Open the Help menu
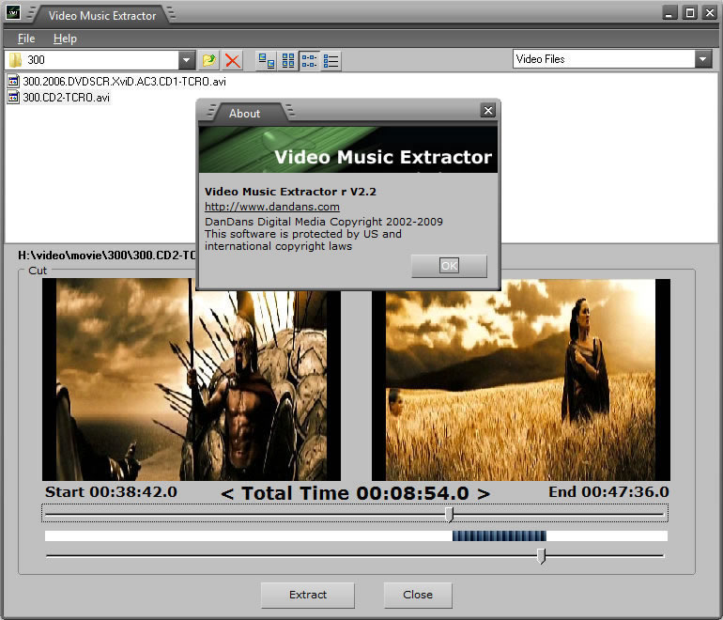Screen dimensions: 723x620 (x=65, y=39)
